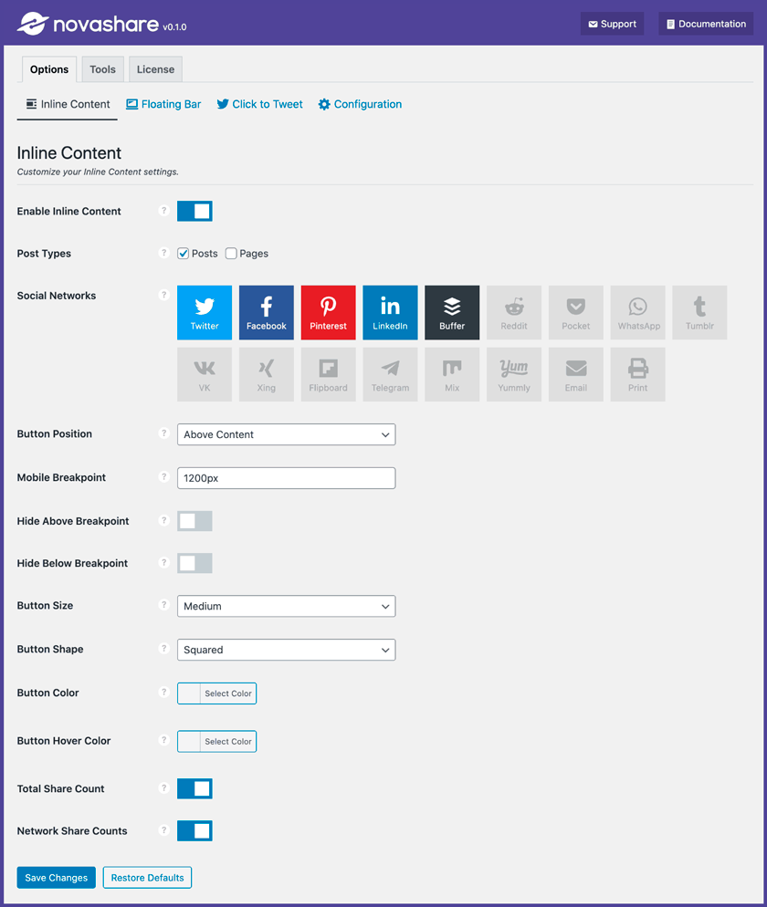The height and width of the screenshot is (907, 767).
Task: Enable the VK network button
Action: (205, 374)
